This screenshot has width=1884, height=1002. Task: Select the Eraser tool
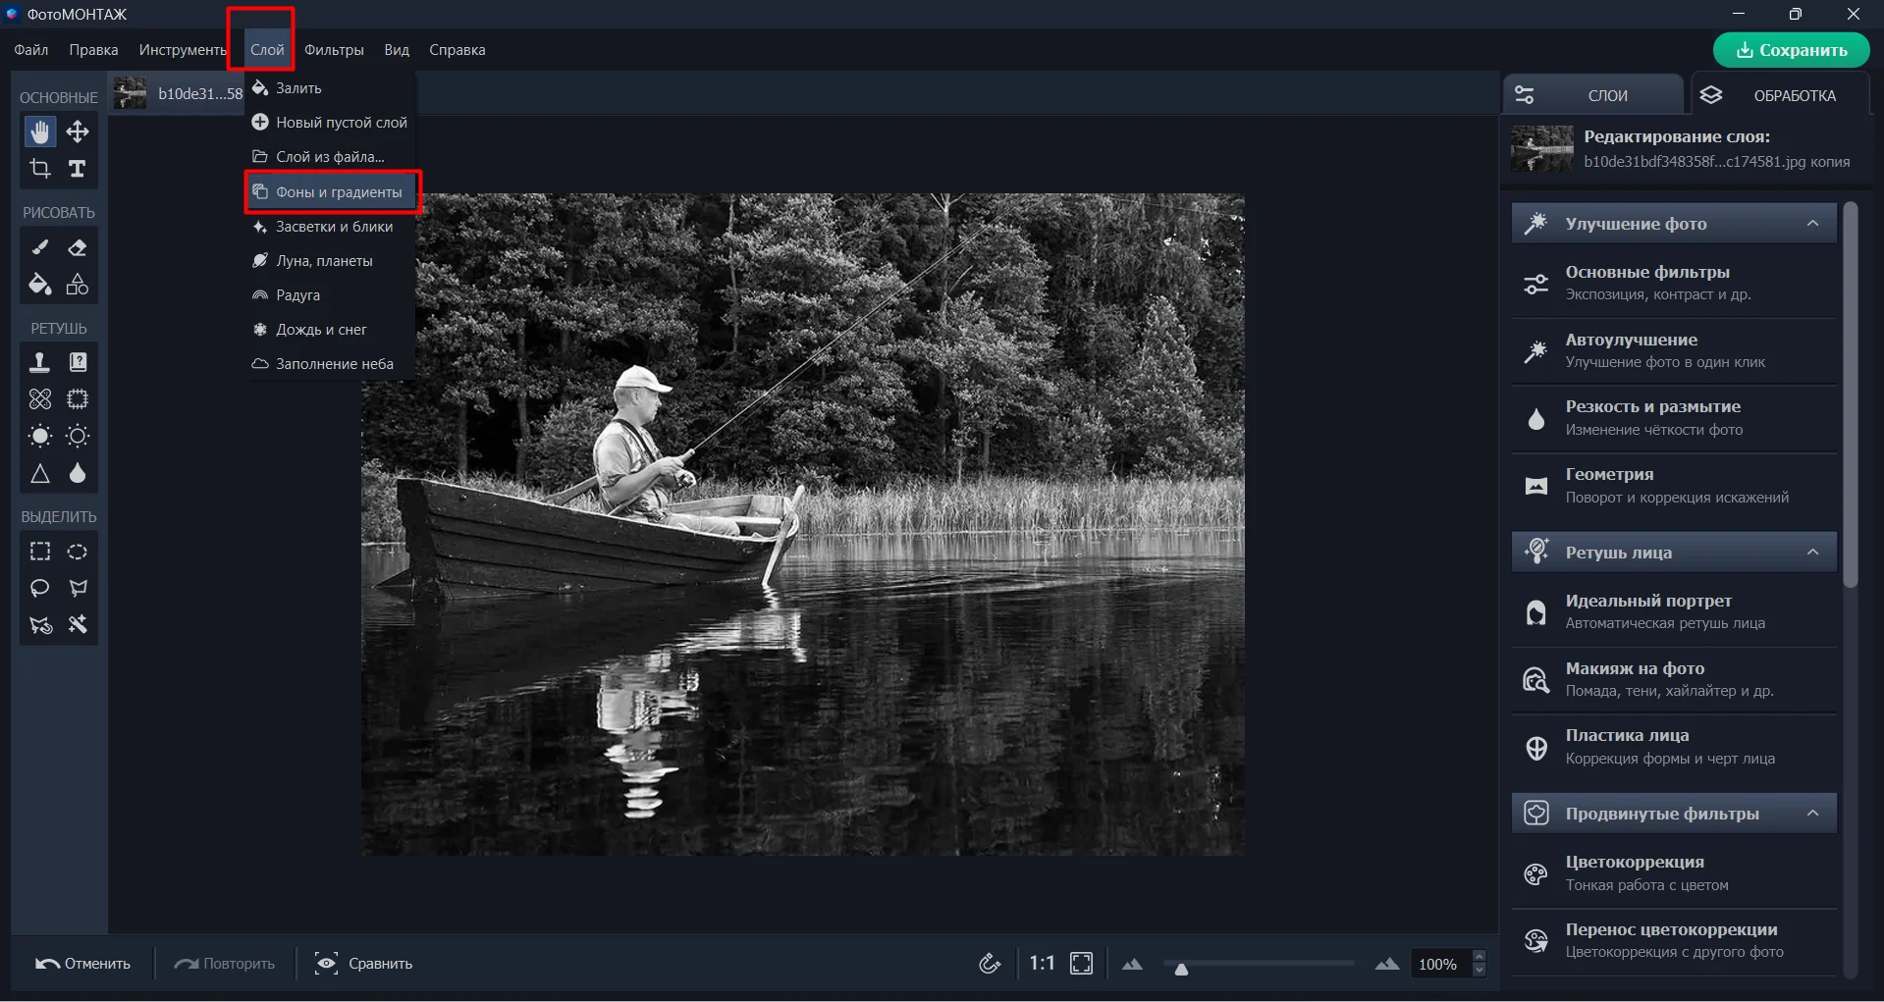tap(78, 247)
